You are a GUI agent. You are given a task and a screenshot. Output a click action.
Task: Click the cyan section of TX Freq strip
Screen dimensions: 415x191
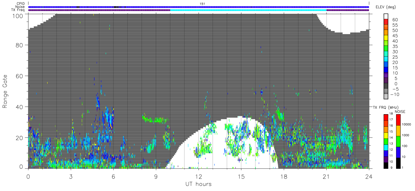coord(248,10)
